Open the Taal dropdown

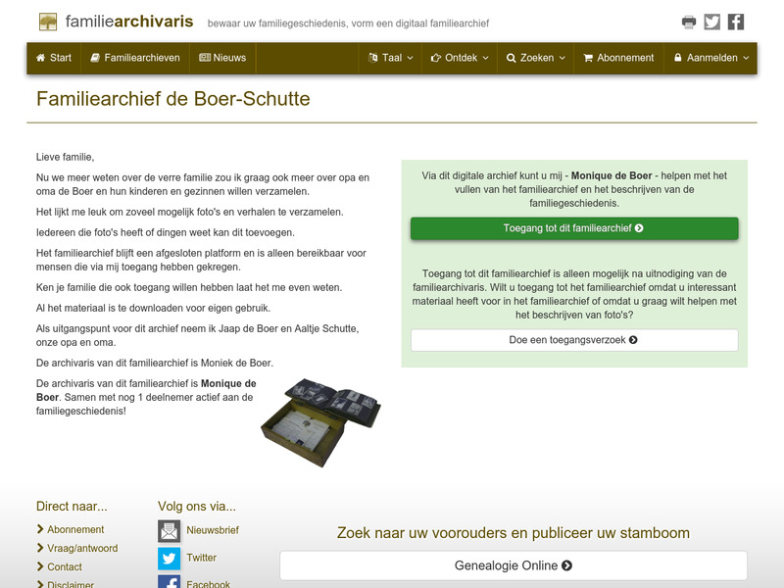[x=391, y=58]
